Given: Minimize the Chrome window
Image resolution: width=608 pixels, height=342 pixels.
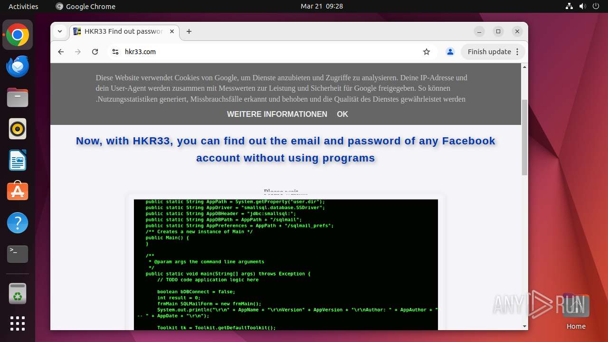Looking at the screenshot, I should (x=479, y=31).
